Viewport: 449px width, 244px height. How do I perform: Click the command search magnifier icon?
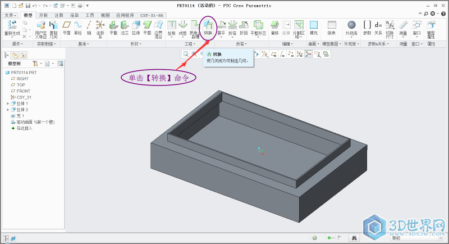[426, 13]
